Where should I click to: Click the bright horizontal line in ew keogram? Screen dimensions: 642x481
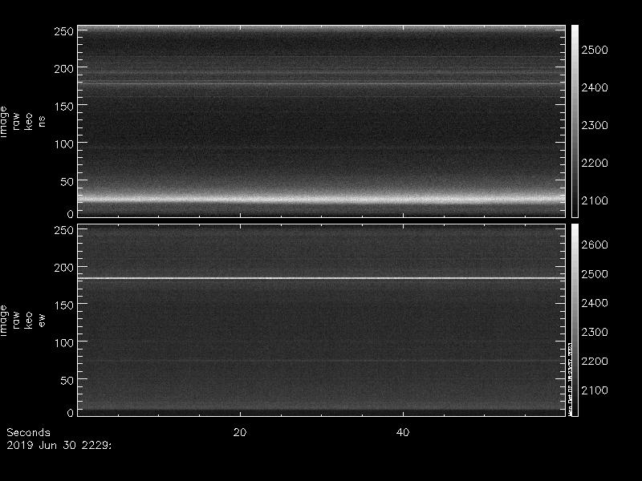click(x=322, y=278)
